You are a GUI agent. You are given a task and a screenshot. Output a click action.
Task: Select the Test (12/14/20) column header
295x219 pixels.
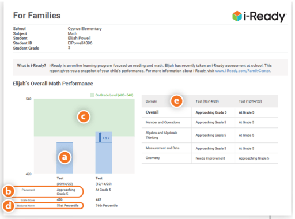[250, 101]
